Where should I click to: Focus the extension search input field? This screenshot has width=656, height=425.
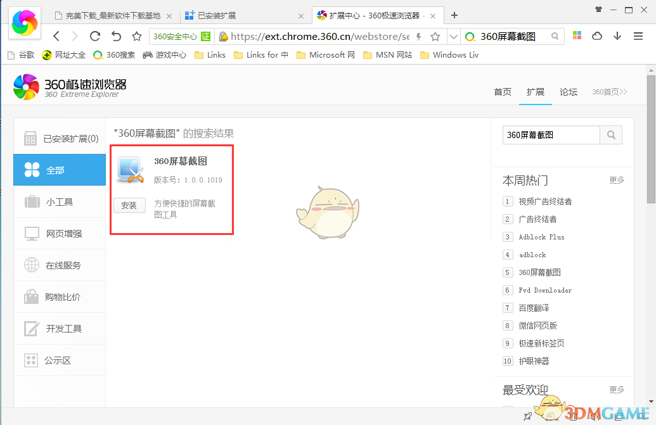pos(551,135)
